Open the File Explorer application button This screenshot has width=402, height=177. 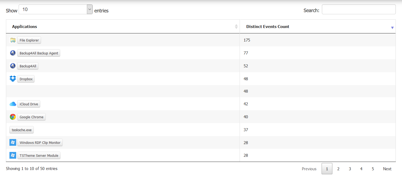click(x=29, y=40)
